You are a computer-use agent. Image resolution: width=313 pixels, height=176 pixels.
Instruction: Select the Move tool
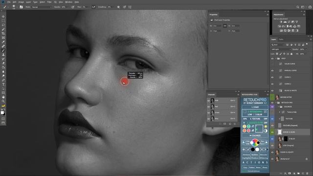coord(3,17)
